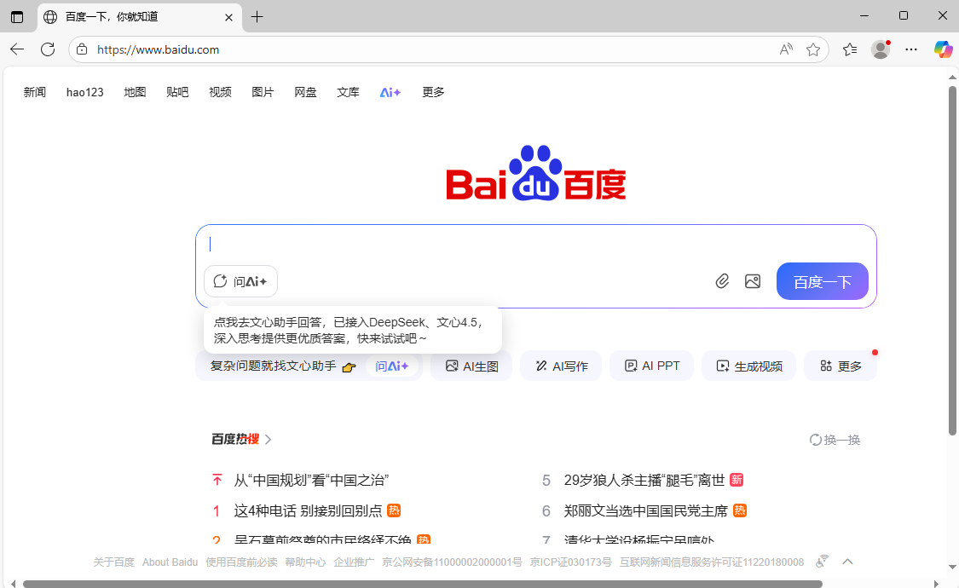This screenshot has height=588, width=959.
Task: Open the AI PPT tool
Action: [x=652, y=366]
